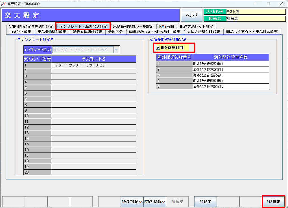The image size is (288, 208).
Task: Click the ヘルプ button
Action: tap(191, 15)
